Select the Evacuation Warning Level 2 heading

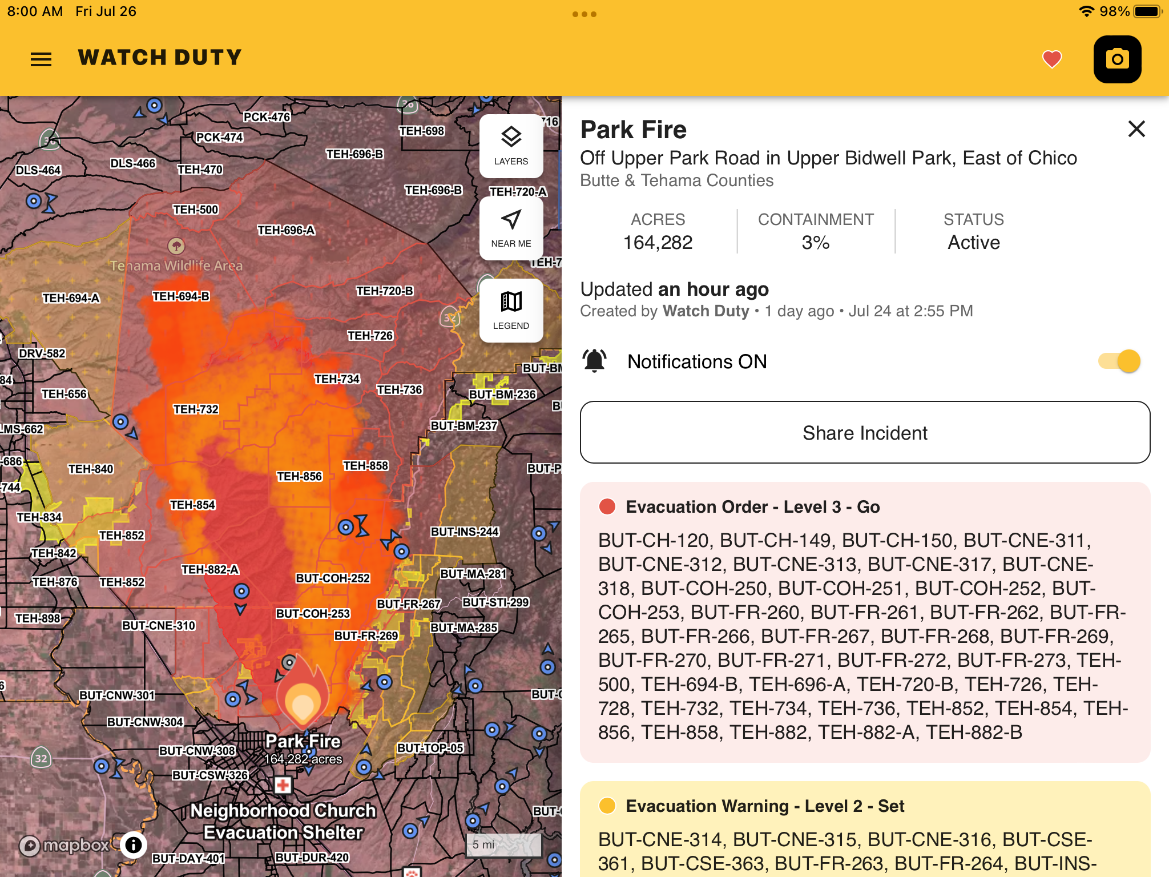click(765, 806)
